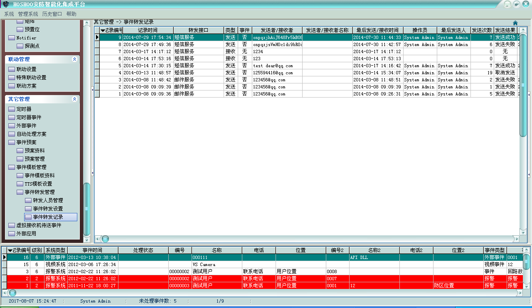Viewport: 532px width, 308px height.
Task: Open the 历史窗口 menu
Action: [x=52, y=14]
